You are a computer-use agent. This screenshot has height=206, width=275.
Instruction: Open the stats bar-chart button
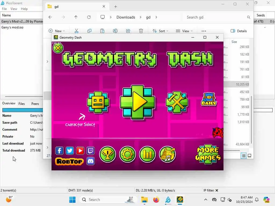click(x=147, y=154)
